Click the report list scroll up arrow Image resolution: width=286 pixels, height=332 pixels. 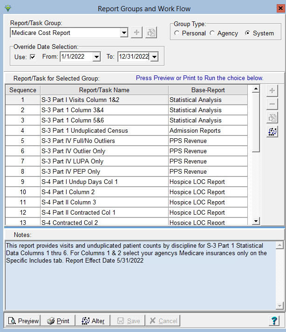point(256,89)
